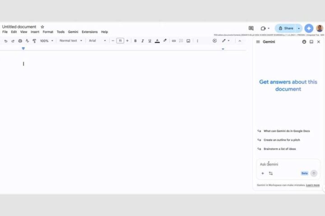
Task: Open the Learn more link
Action: point(313,185)
